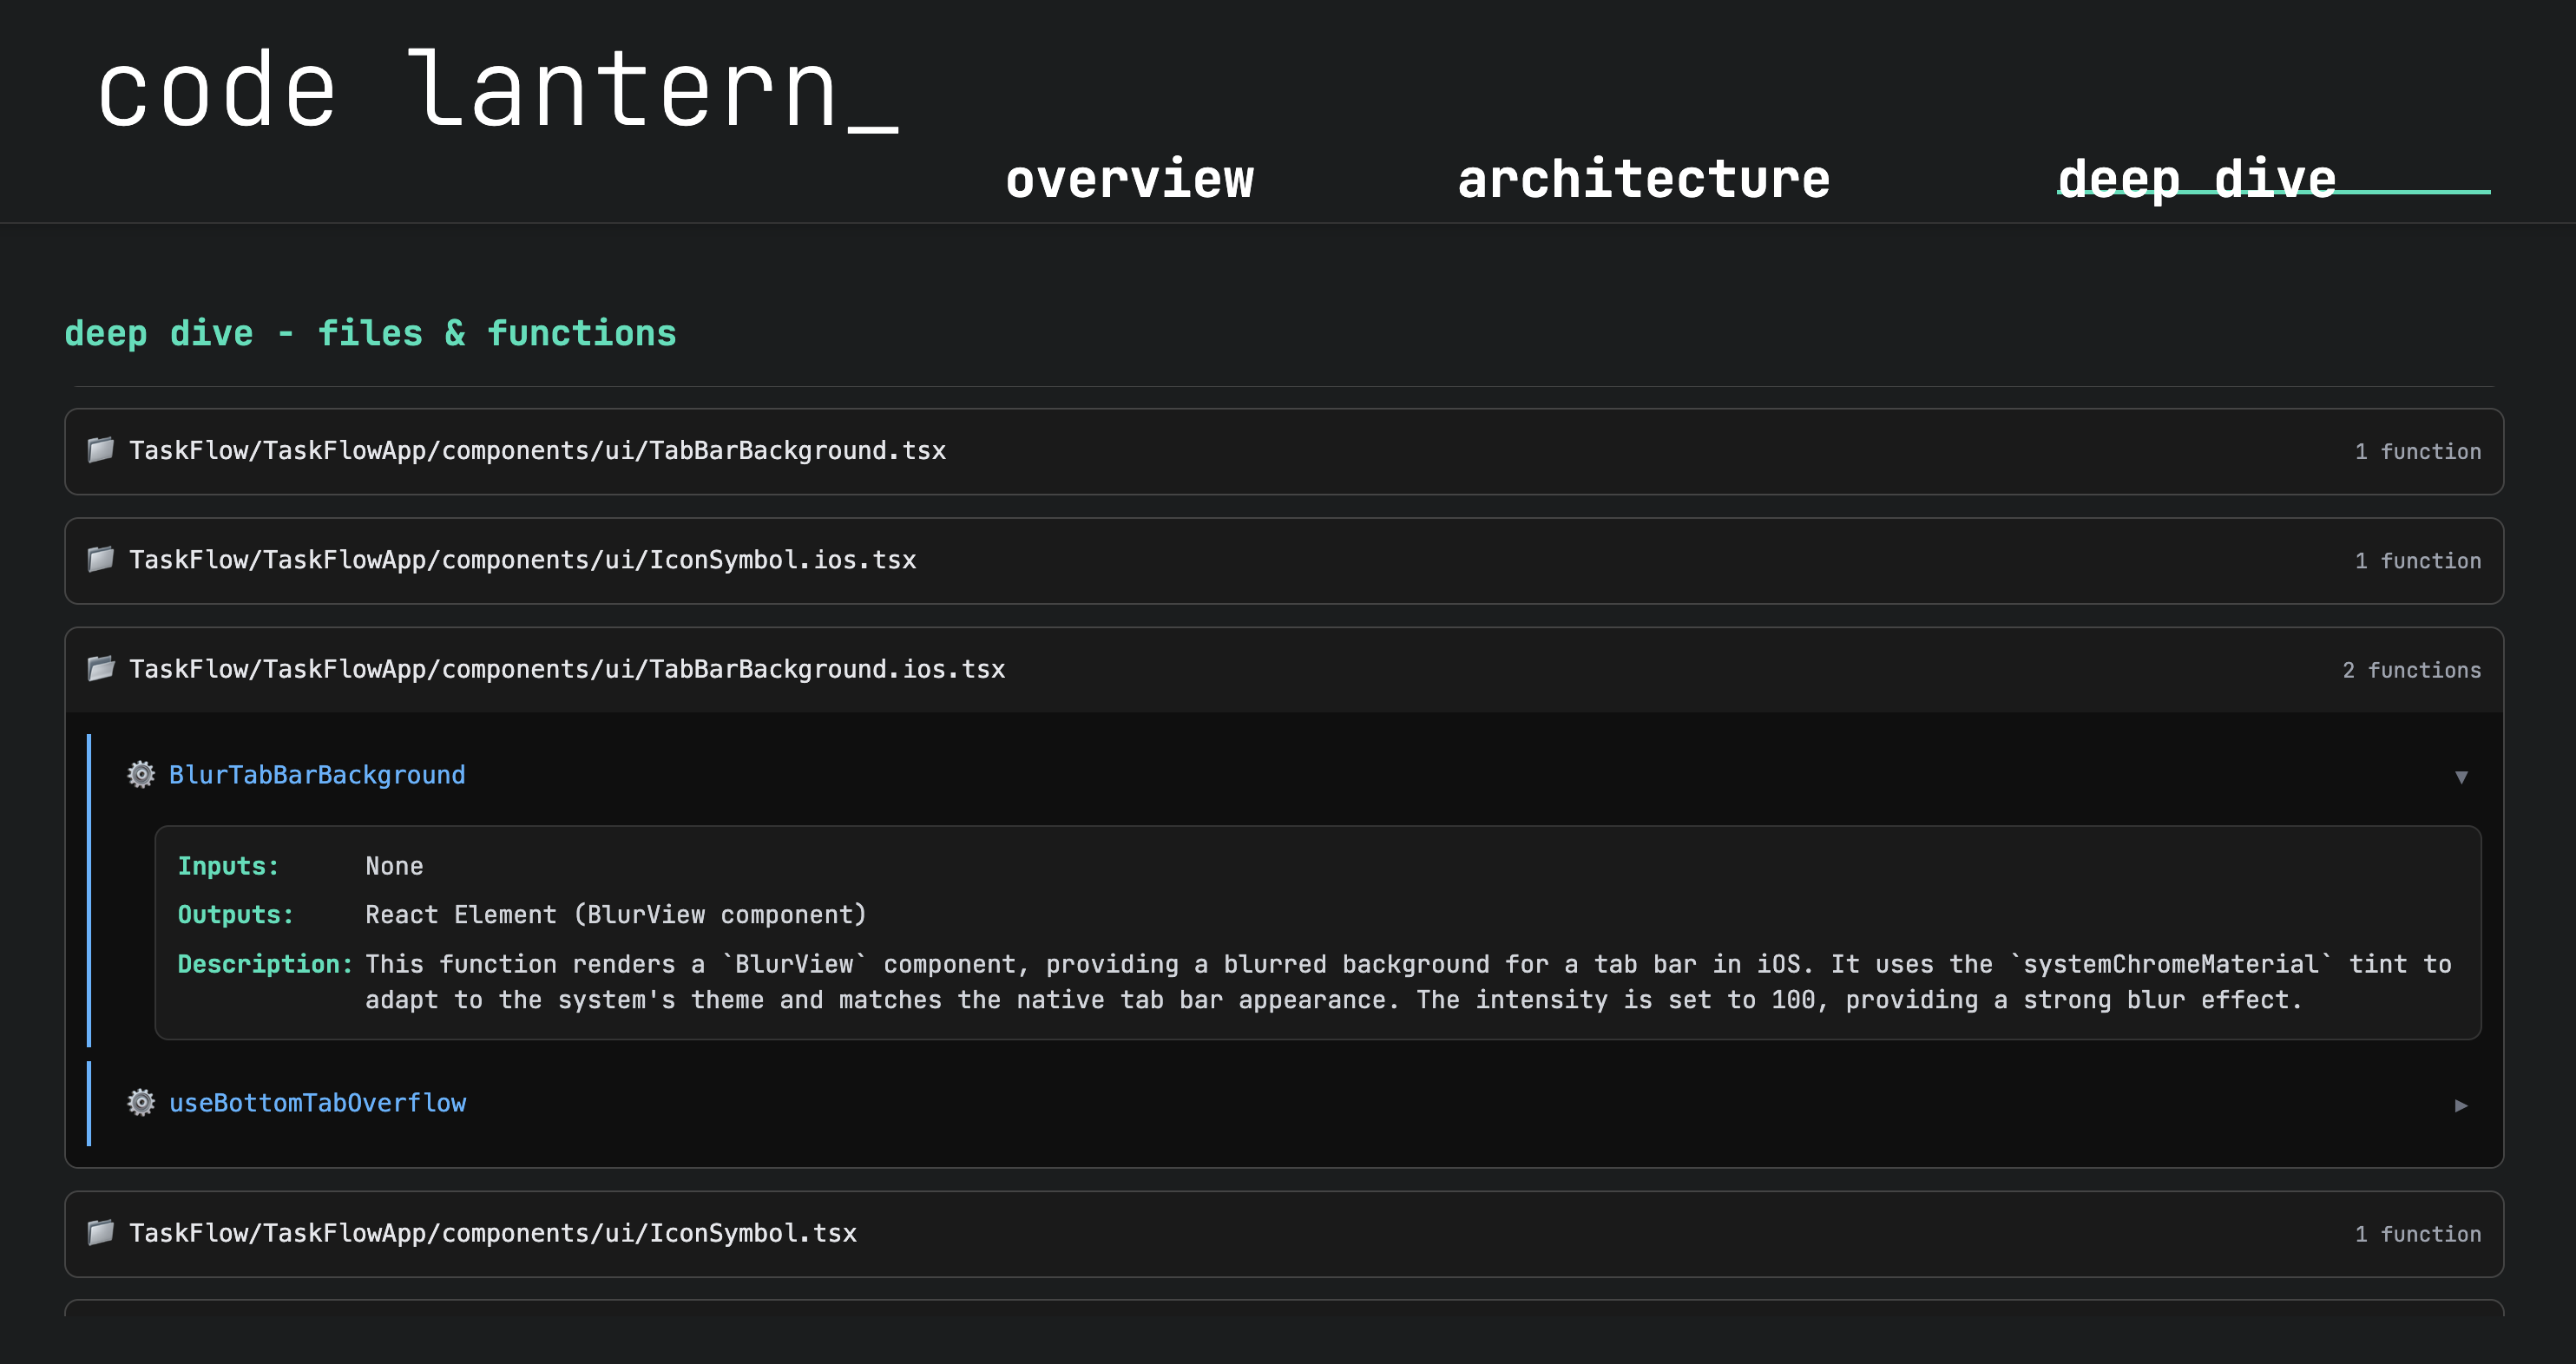Click the useBottomTabOverflow function name
Screen dimensions: 2576x1364
point(317,1103)
